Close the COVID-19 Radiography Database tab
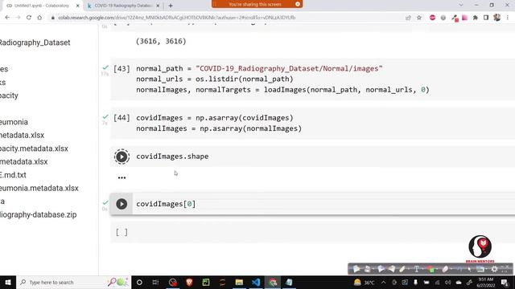 click(158, 6)
